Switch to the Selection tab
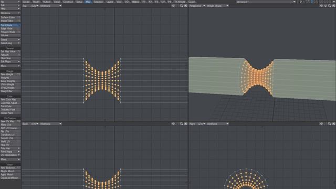Viewport: 336px width, 189px height. pyautogui.click(x=98, y=2)
